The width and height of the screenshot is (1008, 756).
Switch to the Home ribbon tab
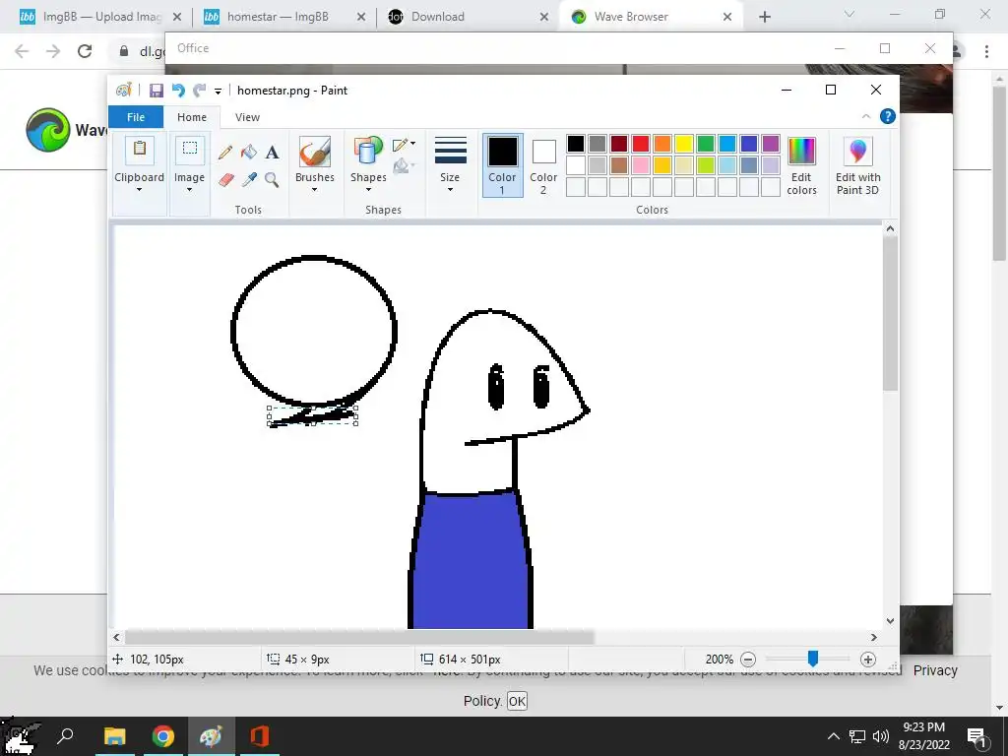(192, 117)
